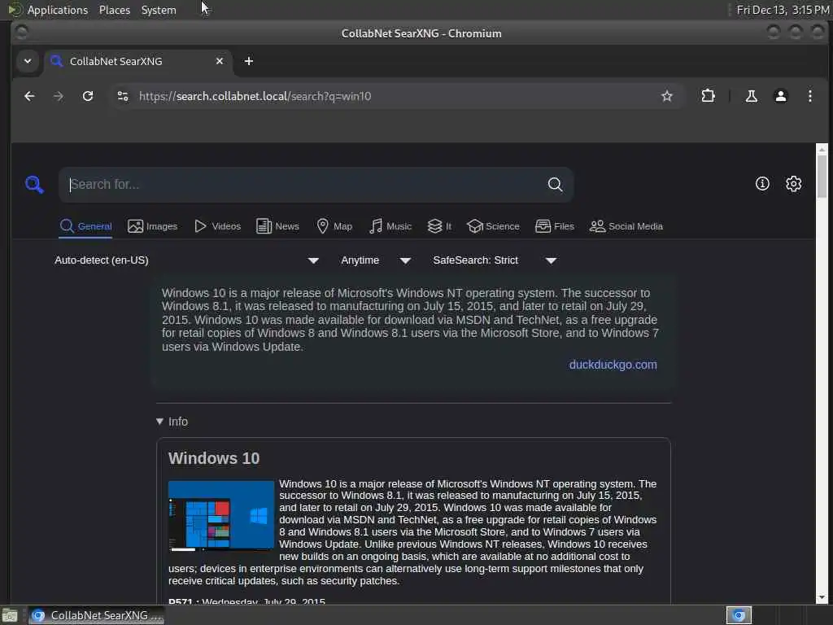The image size is (833, 625).
Task: Click the clock showing Fri Dec 13
Action: point(783,10)
